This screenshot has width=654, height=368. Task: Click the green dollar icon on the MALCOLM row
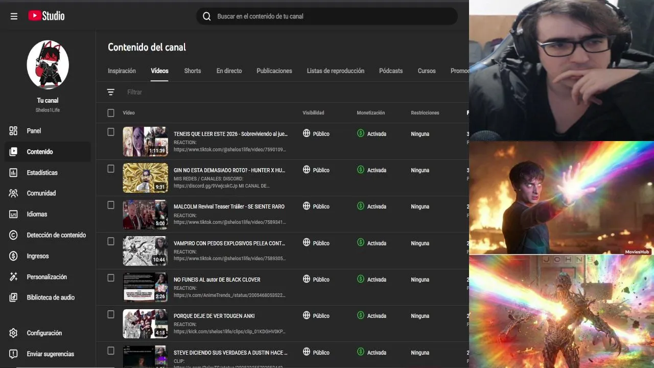361,206
